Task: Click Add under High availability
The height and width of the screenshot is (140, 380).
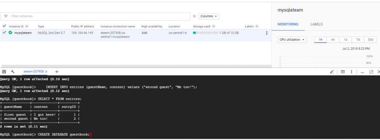Action: coord(144,33)
